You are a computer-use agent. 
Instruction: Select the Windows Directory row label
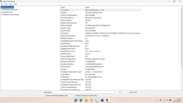click(x=68, y=61)
